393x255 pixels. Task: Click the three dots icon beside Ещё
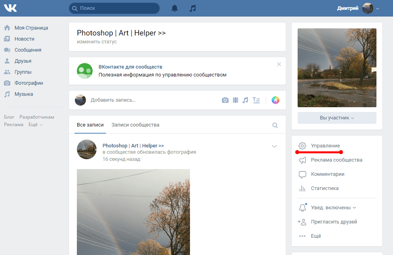[x=302, y=236]
